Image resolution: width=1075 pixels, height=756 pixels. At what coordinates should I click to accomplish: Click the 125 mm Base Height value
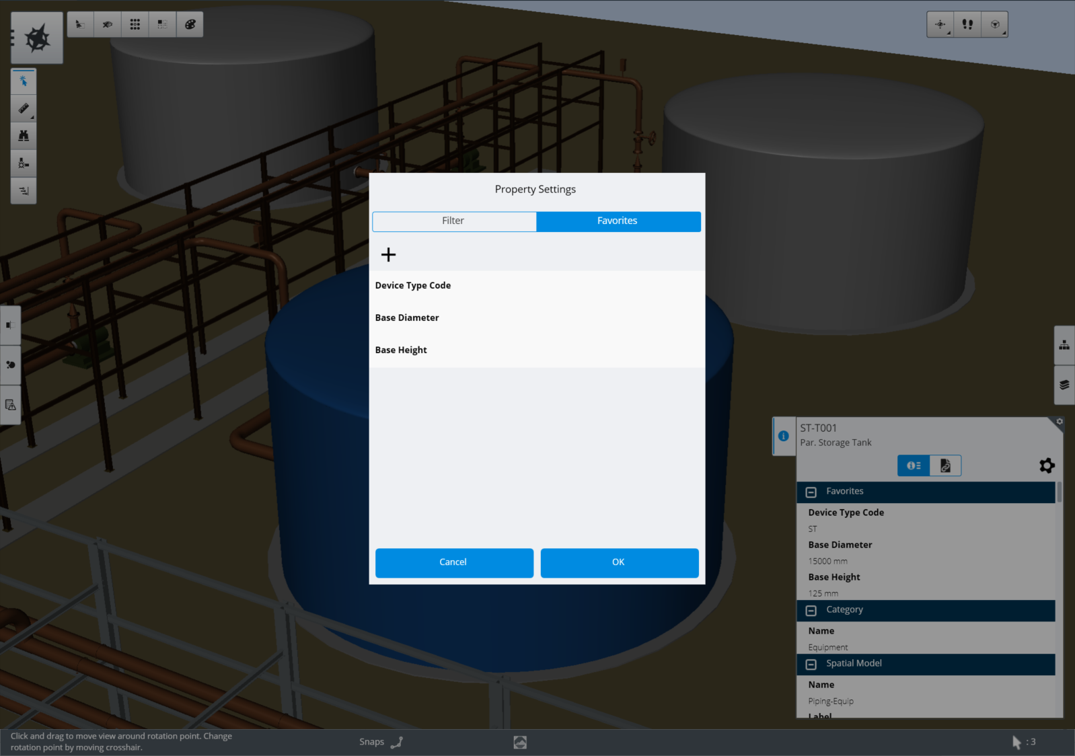point(823,593)
